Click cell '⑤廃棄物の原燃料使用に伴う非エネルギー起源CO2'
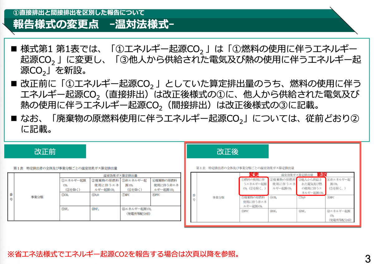The image size is (374, 264). tap(254, 202)
